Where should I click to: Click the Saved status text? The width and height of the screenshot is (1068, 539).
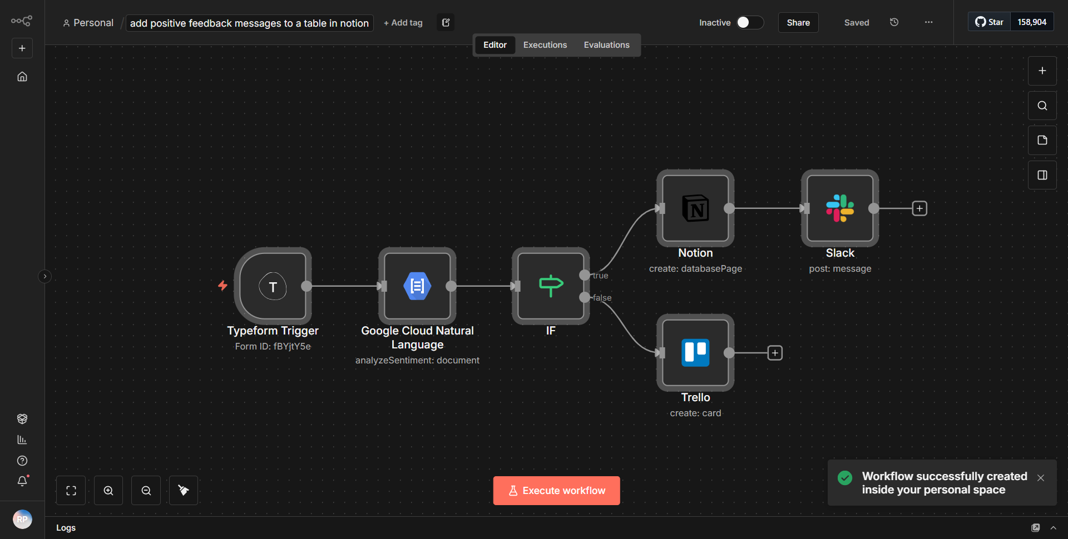(x=857, y=23)
